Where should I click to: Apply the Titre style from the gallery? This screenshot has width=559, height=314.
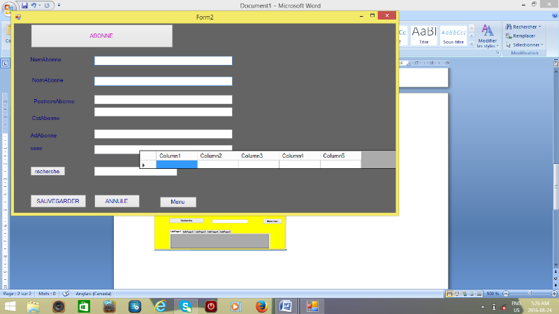coord(424,36)
